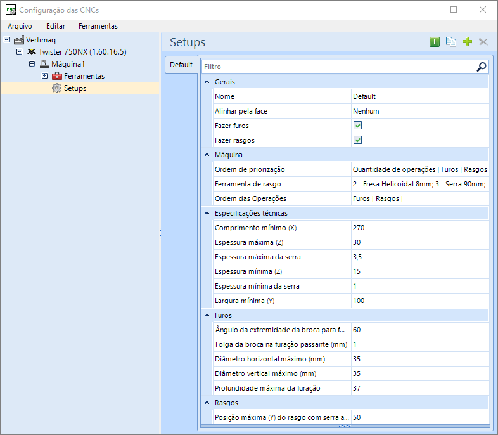Select Setups item in the tree
This screenshot has height=435, width=498.
click(x=75, y=88)
